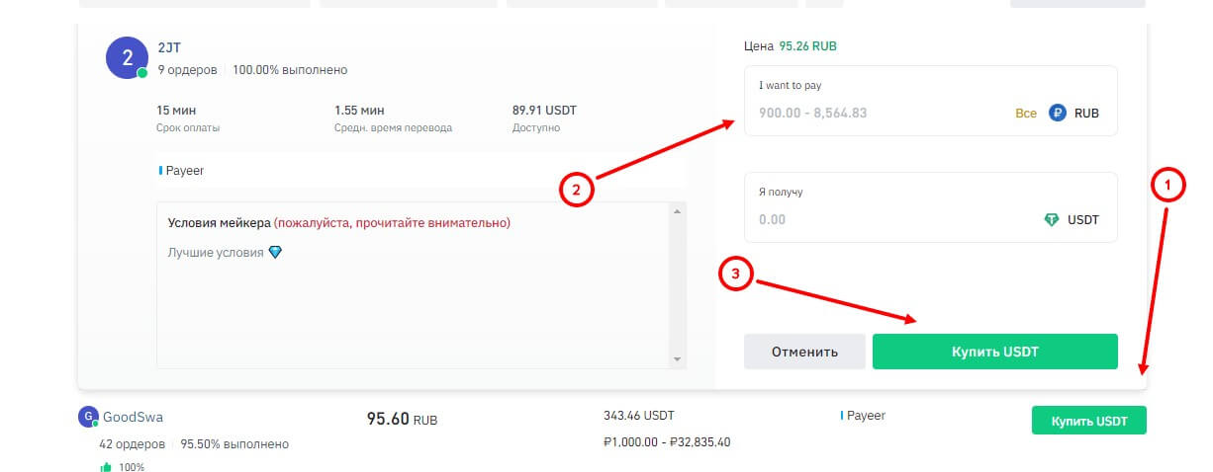Open the GoodSwa seller profile name
The image size is (1213, 472).
(x=133, y=417)
